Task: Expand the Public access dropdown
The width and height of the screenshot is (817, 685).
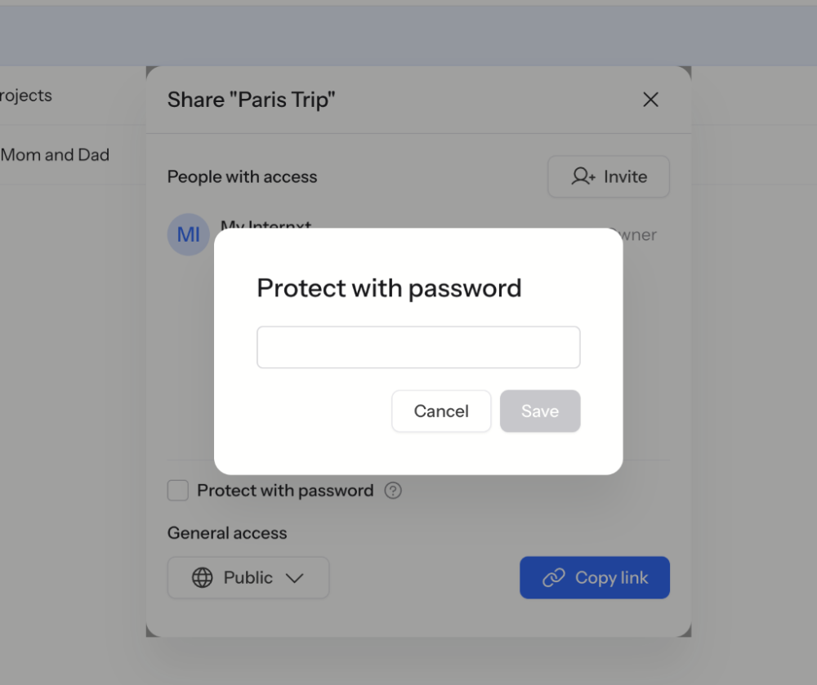Action: (x=248, y=578)
